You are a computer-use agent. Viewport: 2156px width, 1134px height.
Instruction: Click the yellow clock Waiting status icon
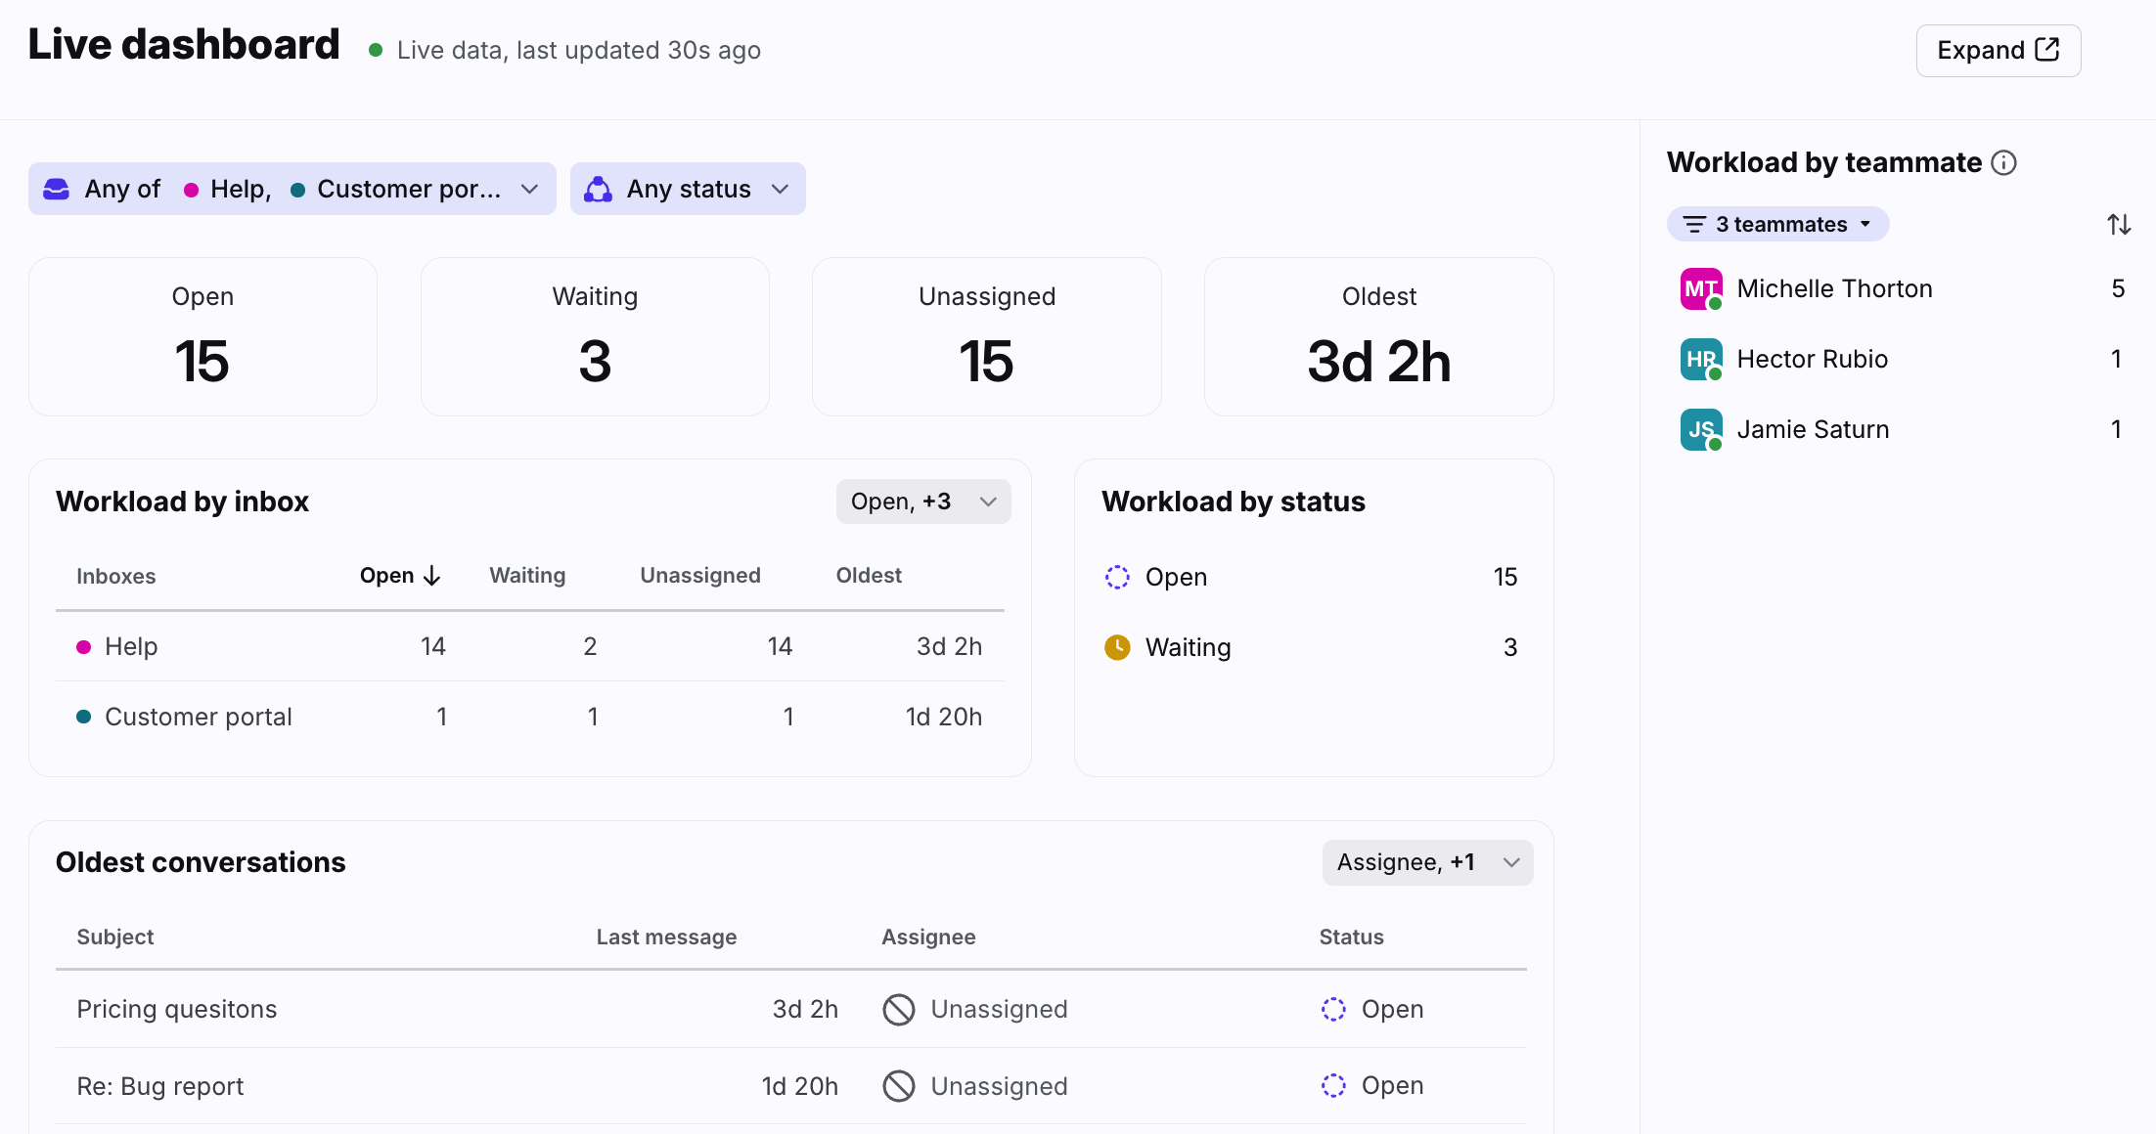point(1117,648)
